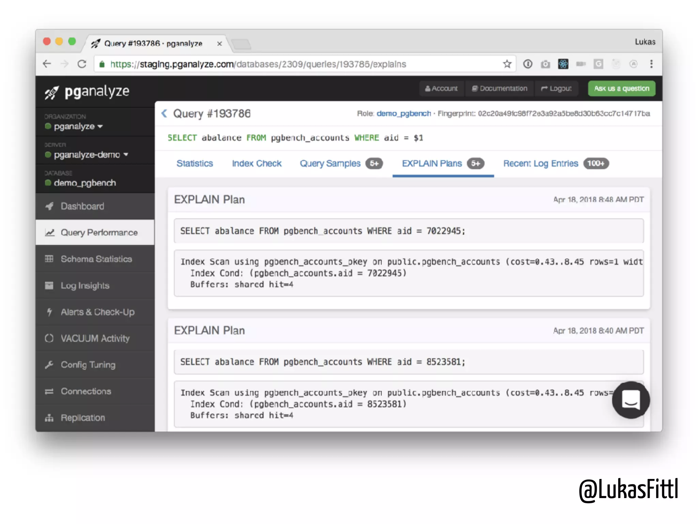The width and height of the screenshot is (698, 524).
Task: Open the Index Check tab
Action: pyautogui.click(x=257, y=164)
